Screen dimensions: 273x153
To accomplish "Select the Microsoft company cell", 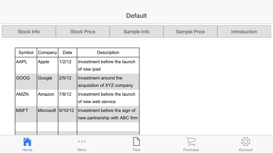I will click(47, 114).
